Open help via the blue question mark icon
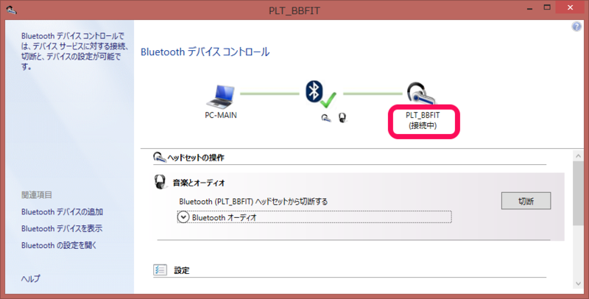 coord(576,27)
